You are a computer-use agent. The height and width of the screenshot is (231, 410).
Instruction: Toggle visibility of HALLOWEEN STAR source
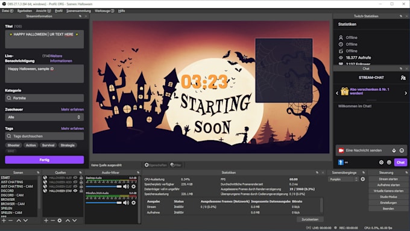point(75,191)
